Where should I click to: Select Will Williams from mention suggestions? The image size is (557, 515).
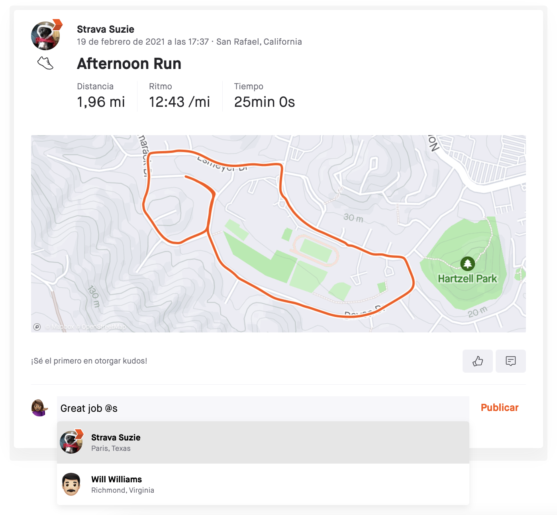coord(263,484)
